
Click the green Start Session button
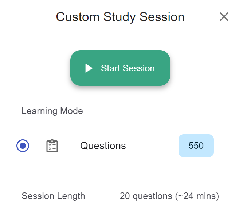pyautogui.click(x=120, y=68)
